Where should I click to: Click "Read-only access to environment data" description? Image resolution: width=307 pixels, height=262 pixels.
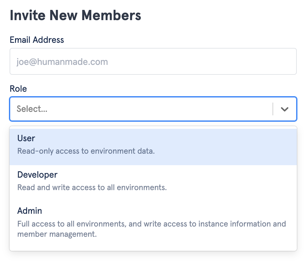click(86, 151)
